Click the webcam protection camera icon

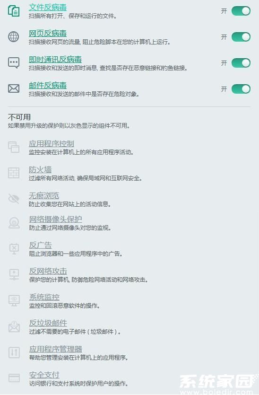pos(14,223)
